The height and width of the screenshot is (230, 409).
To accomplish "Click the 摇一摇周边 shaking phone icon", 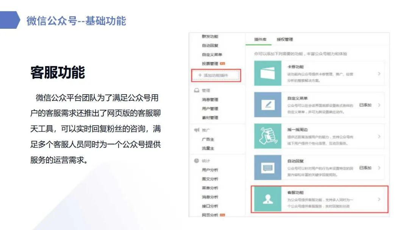I will click(268, 136).
